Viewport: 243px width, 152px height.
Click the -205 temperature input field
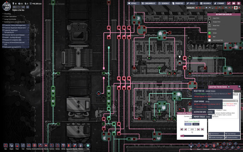(192, 129)
